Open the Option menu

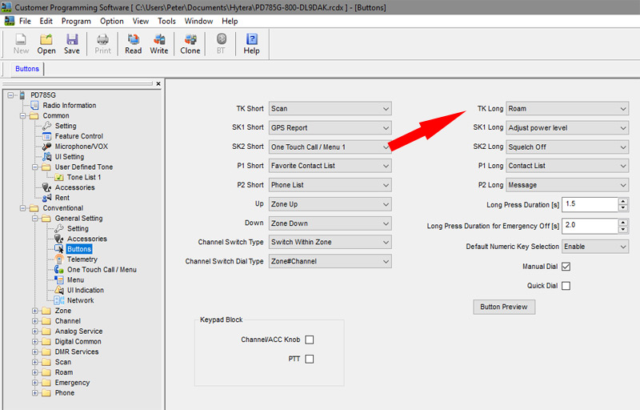(112, 22)
